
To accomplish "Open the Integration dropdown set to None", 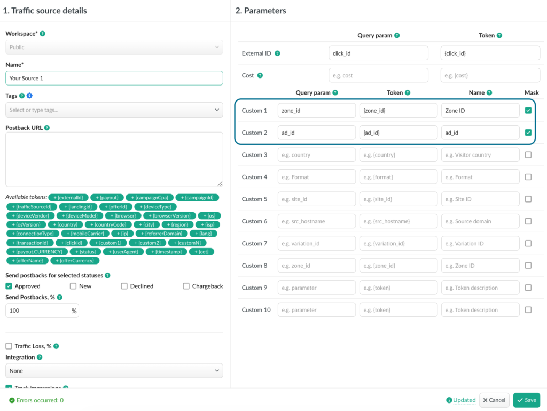I will tap(114, 370).
